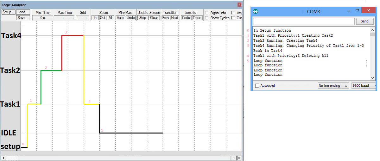The height and width of the screenshot is (161, 380).
Task: Click the waveform horizontal scrollbar right arrow
Action: 234,158
